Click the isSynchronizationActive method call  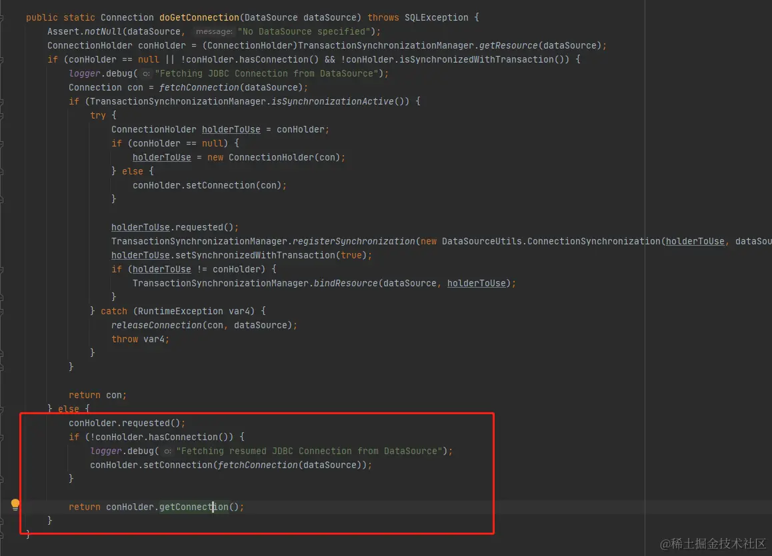[333, 101]
